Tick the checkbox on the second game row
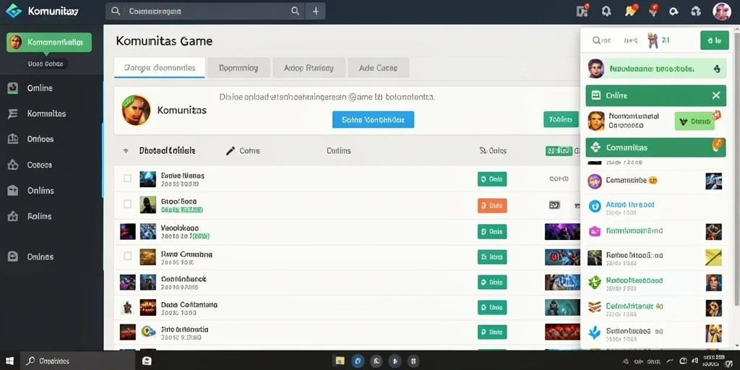This screenshot has width=740, height=370. [x=127, y=204]
